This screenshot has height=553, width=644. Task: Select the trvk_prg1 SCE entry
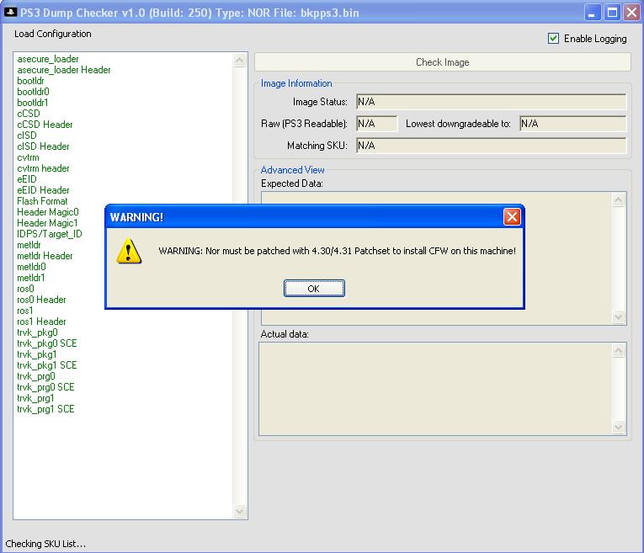[45, 409]
